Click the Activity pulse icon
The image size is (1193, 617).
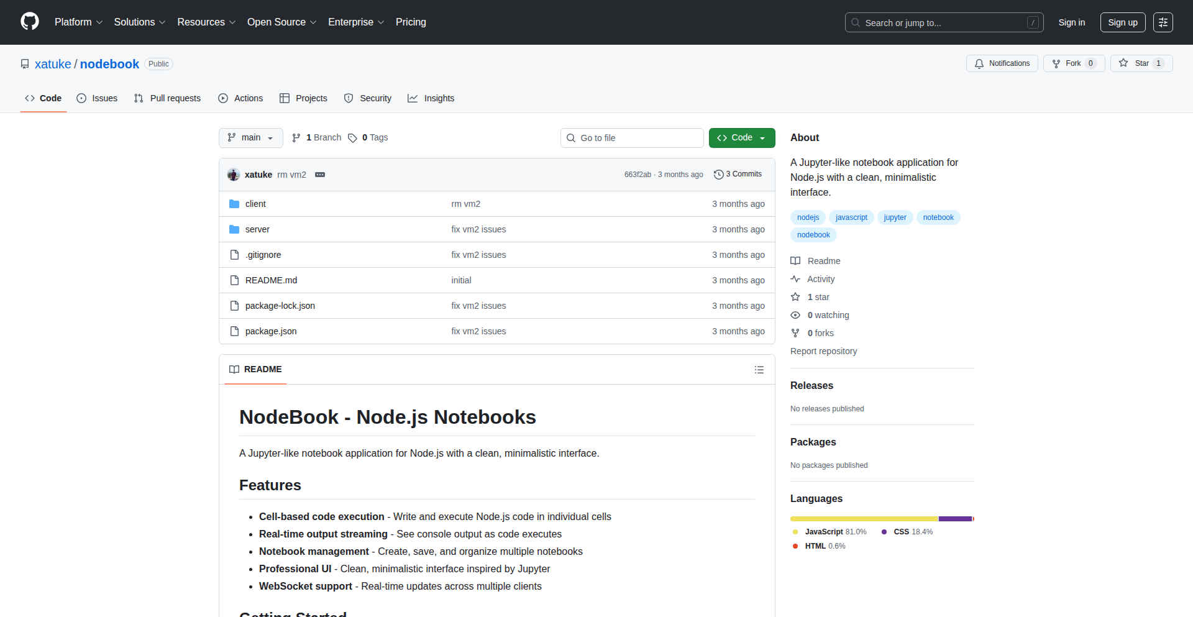(796, 278)
